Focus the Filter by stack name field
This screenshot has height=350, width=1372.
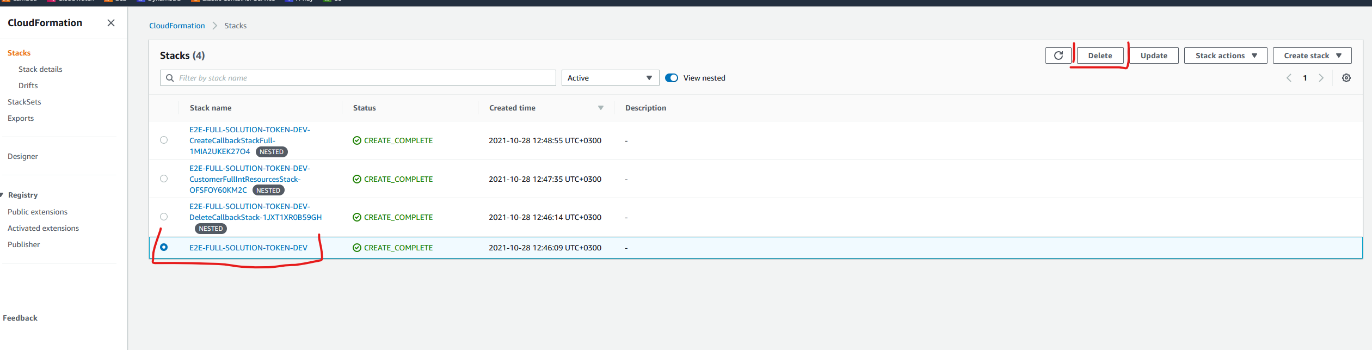point(358,78)
